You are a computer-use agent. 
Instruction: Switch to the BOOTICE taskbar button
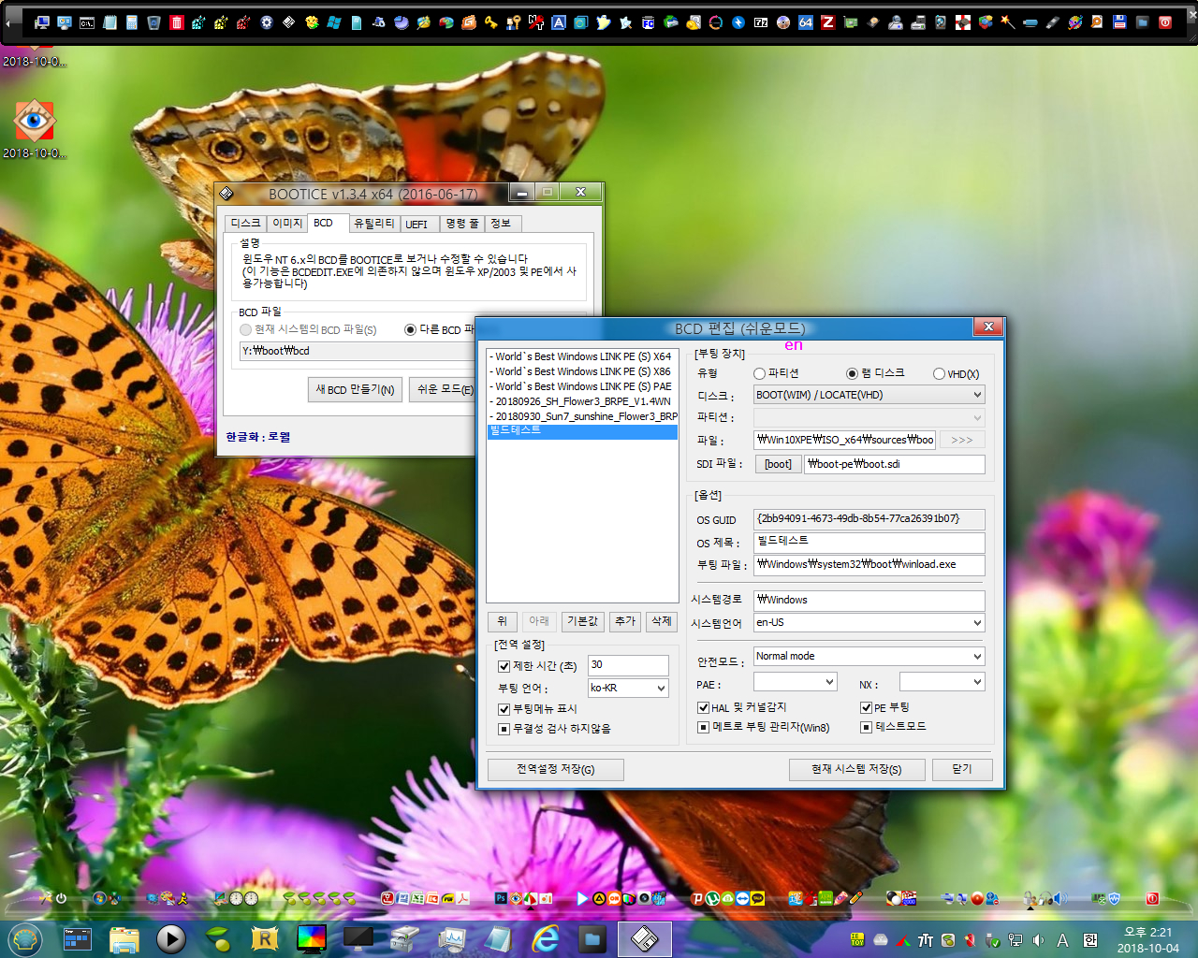[644, 938]
